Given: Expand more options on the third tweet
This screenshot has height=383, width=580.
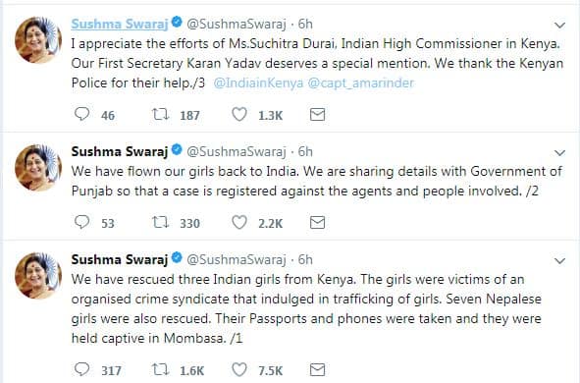Looking at the screenshot, I should (559, 261).
